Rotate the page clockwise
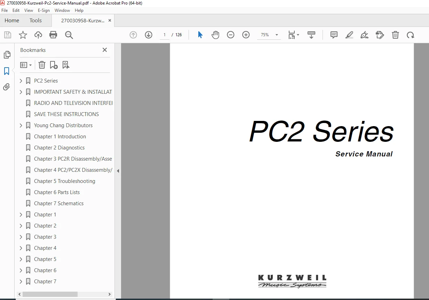The image size is (429, 300). (x=411, y=35)
